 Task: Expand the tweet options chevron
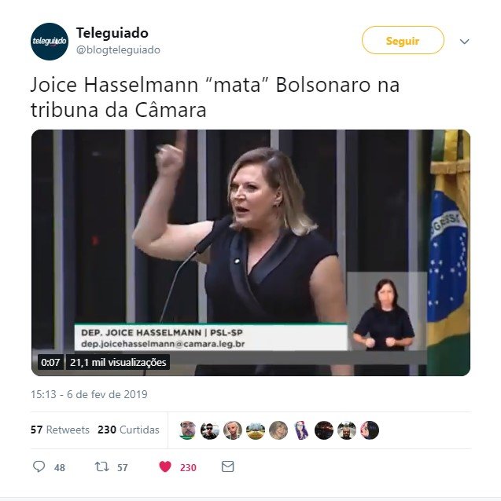(464, 41)
